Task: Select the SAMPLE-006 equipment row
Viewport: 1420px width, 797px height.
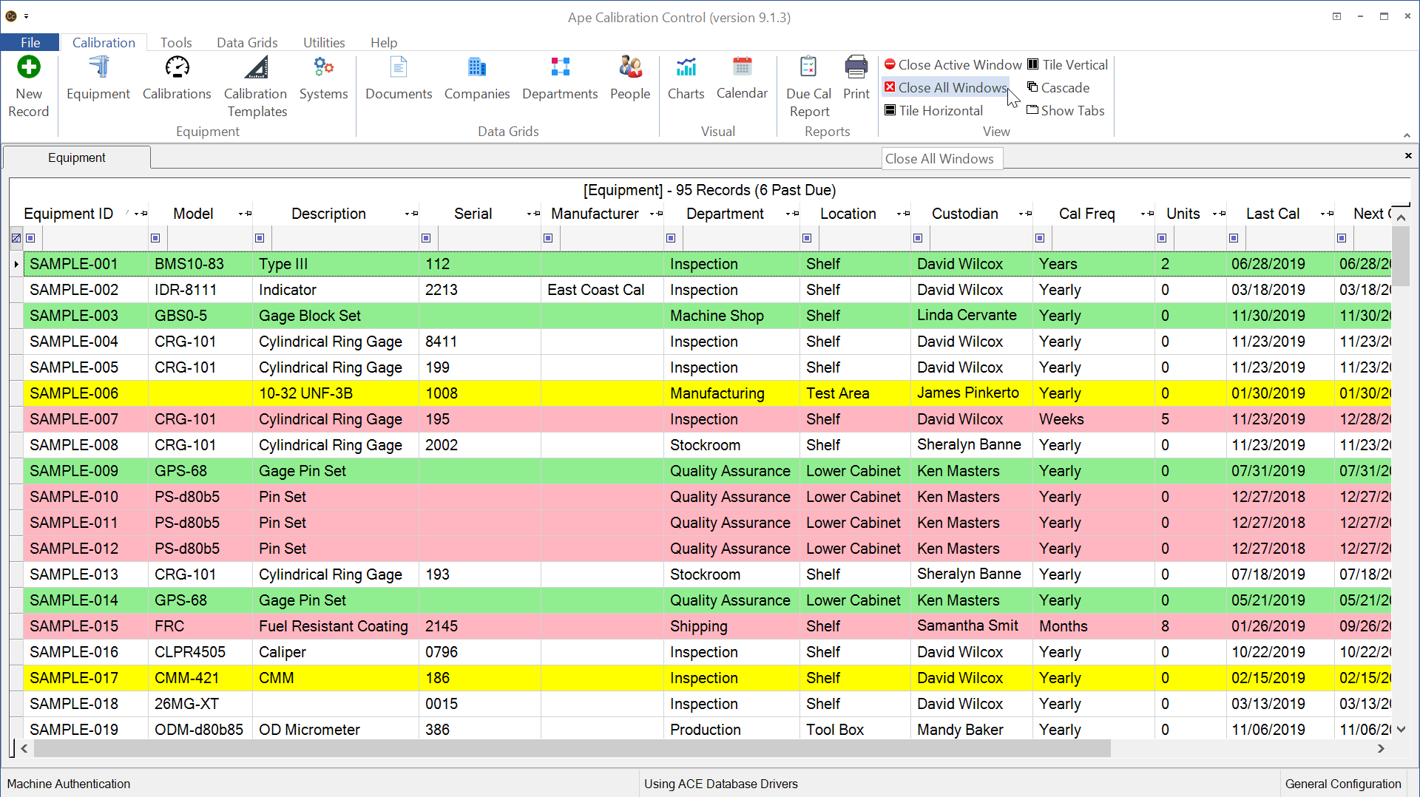Action: pos(73,393)
